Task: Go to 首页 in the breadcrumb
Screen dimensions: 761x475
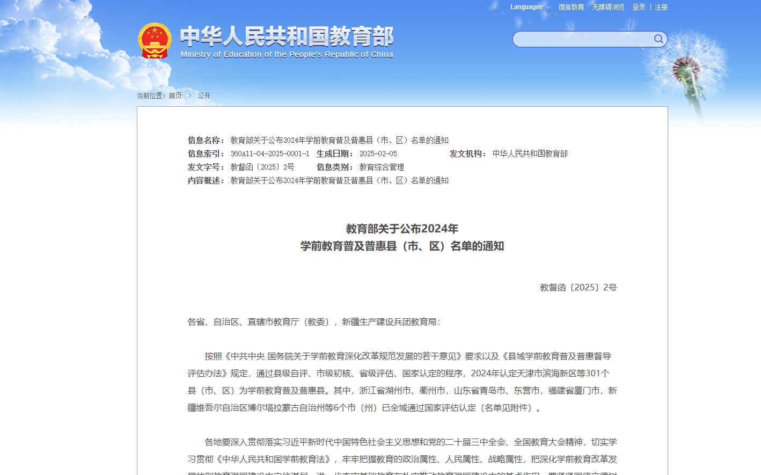Action: (x=175, y=96)
